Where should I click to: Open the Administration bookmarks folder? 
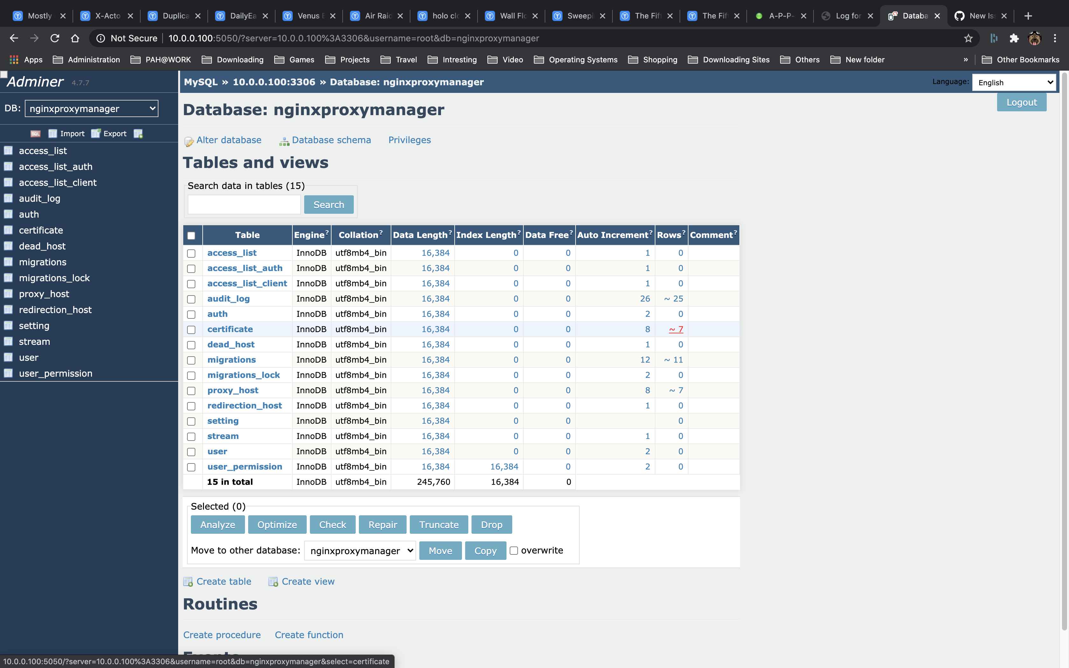87,60
